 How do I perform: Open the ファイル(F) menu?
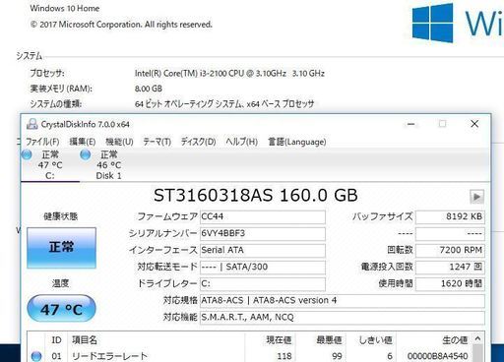pos(42,142)
